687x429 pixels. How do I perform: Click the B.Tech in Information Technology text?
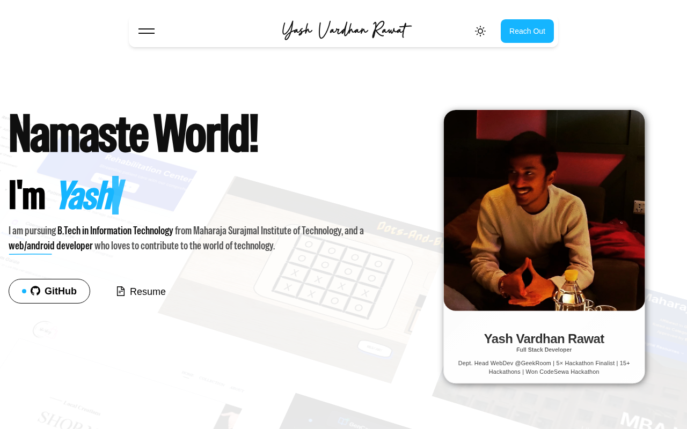[x=115, y=231]
